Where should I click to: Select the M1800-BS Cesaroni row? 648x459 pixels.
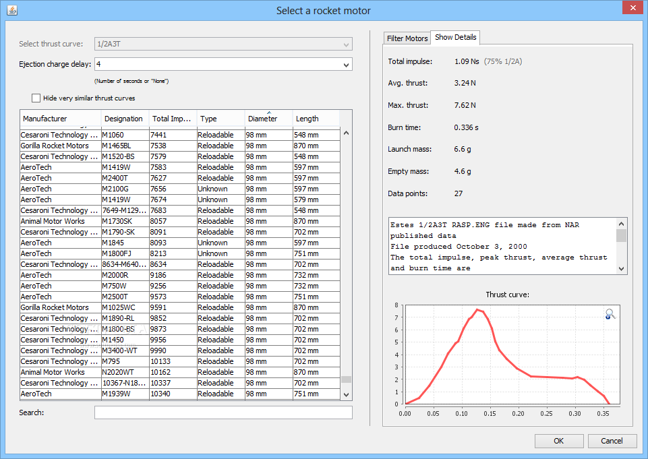pyautogui.click(x=180, y=328)
